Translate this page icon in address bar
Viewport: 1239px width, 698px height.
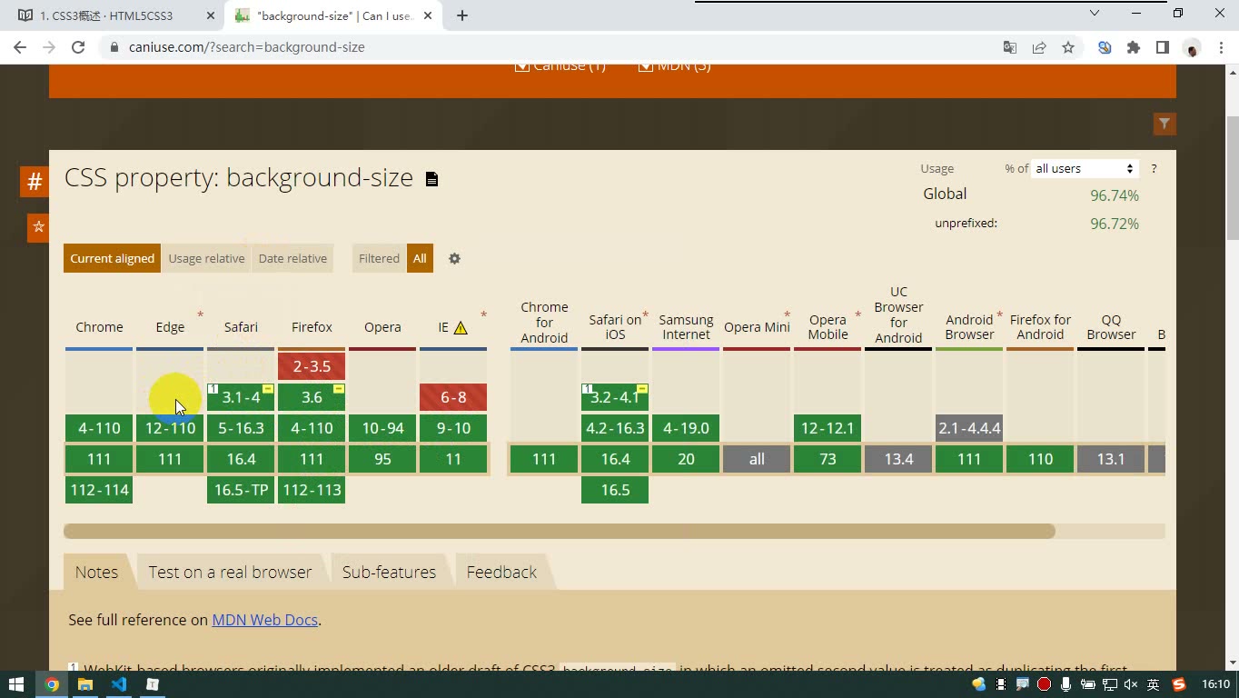click(x=1010, y=47)
